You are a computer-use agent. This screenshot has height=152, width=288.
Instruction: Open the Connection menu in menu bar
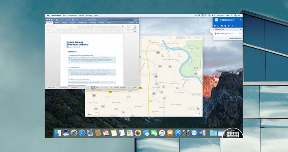point(73,16)
